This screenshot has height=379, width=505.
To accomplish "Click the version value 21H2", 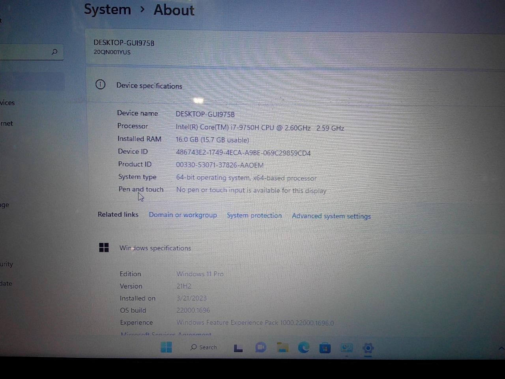I will coord(184,286).
